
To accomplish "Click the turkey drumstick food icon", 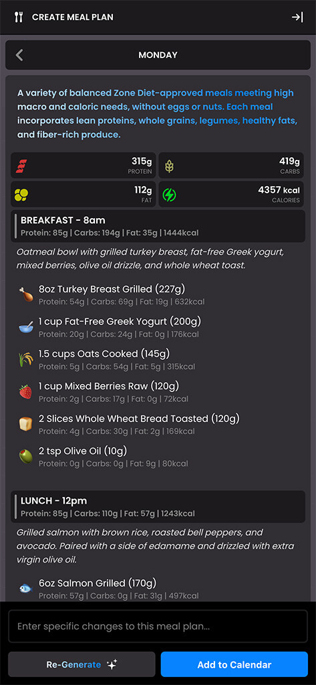I will (26, 294).
